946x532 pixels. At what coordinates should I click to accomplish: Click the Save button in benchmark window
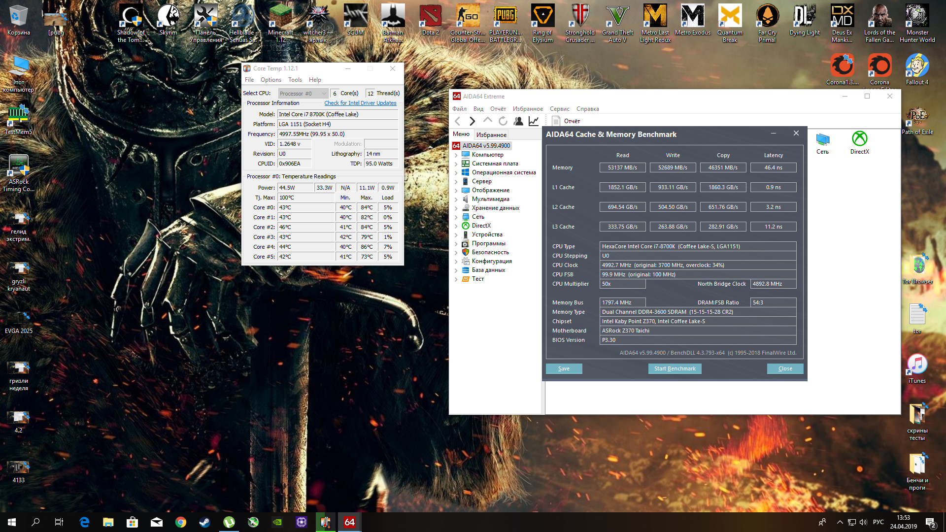[564, 368]
